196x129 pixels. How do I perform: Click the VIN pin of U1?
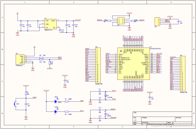(47, 21)
